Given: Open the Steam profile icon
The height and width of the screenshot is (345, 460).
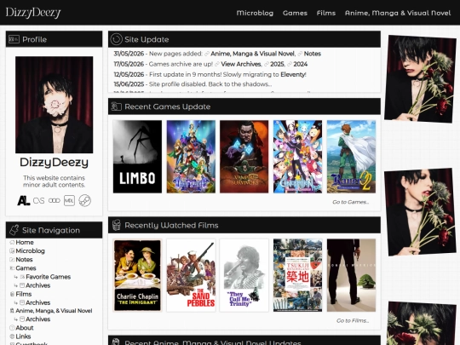Looking at the screenshot, I should click(x=85, y=201).
